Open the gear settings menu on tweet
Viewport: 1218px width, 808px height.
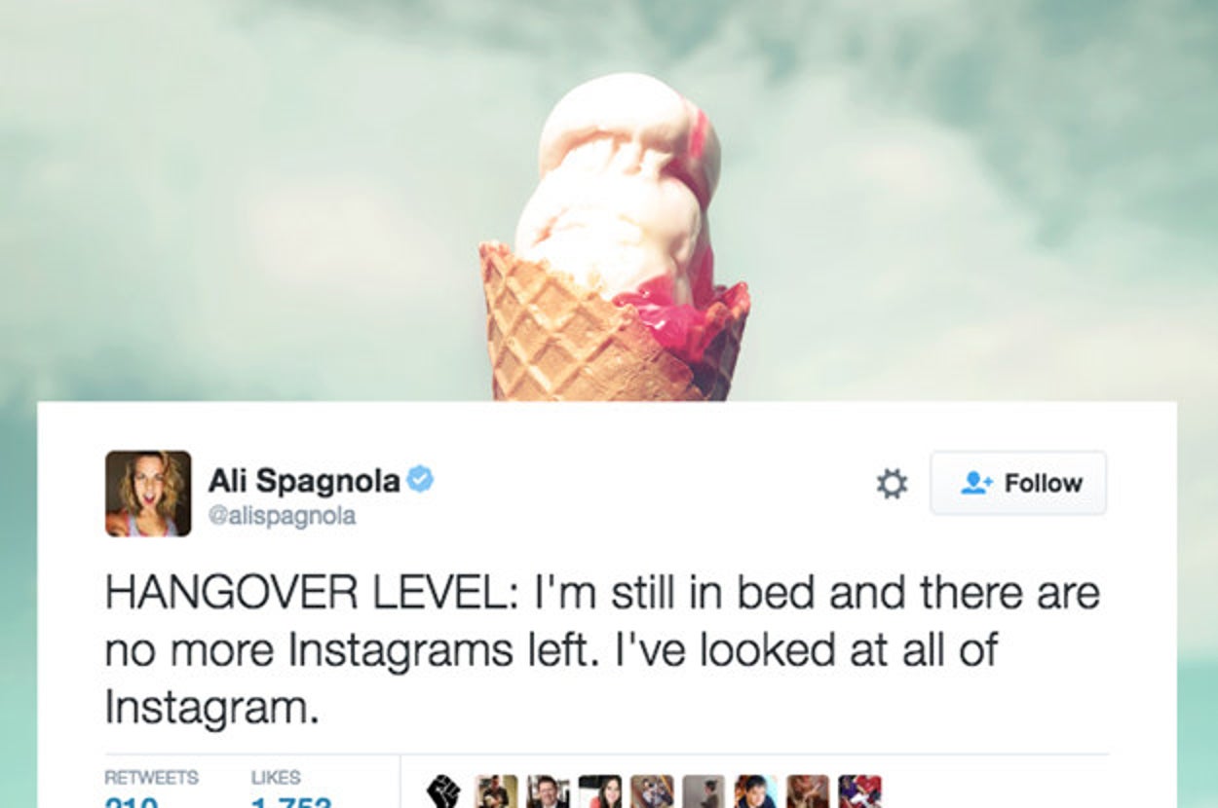pyautogui.click(x=892, y=484)
